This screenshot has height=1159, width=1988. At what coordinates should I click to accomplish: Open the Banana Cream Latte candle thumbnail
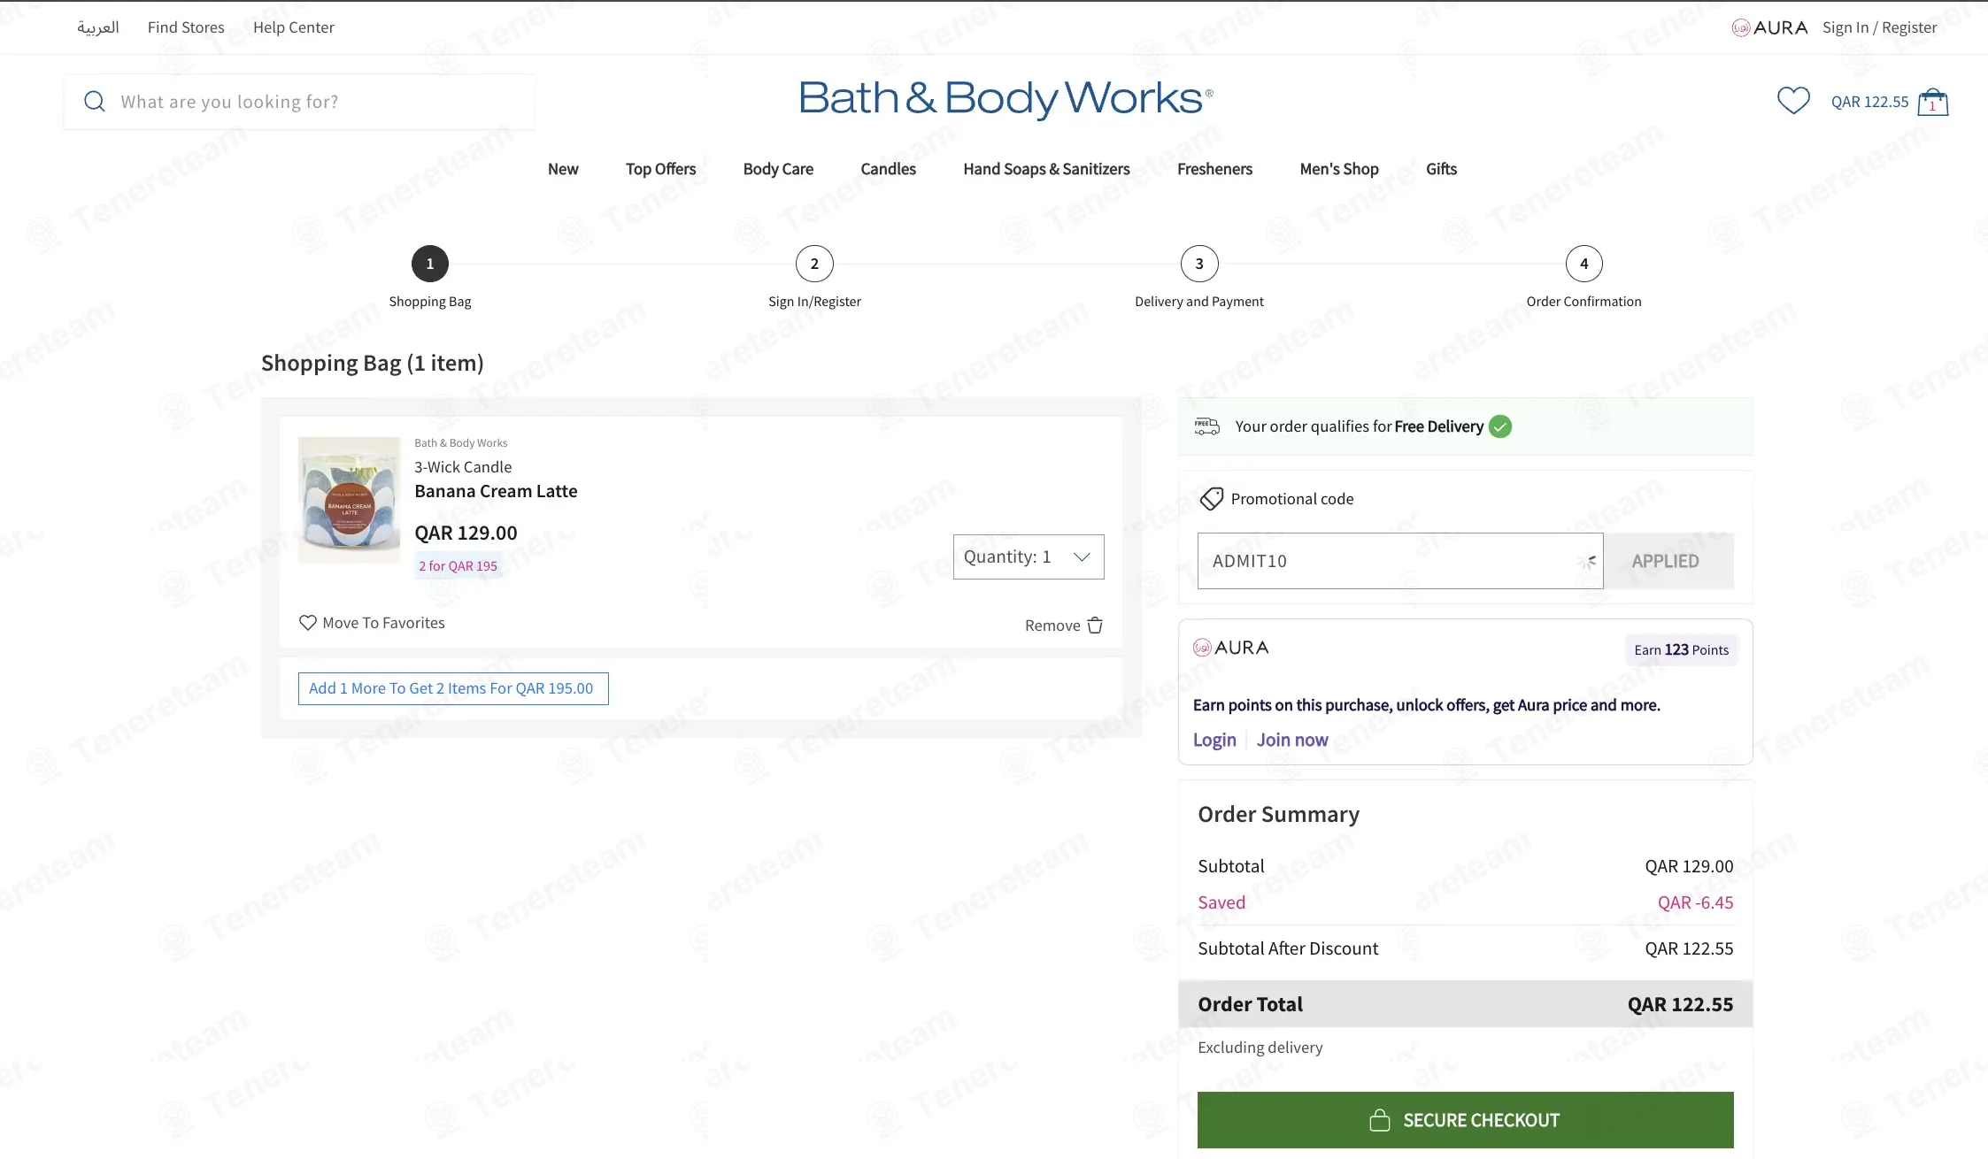(349, 500)
